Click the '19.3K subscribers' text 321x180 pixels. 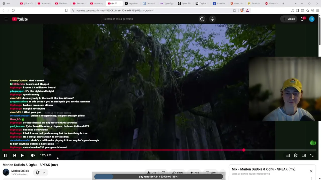pyautogui.click(x=19, y=174)
